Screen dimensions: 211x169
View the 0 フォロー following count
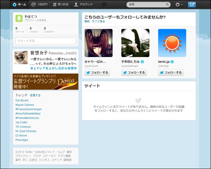point(34,30)
